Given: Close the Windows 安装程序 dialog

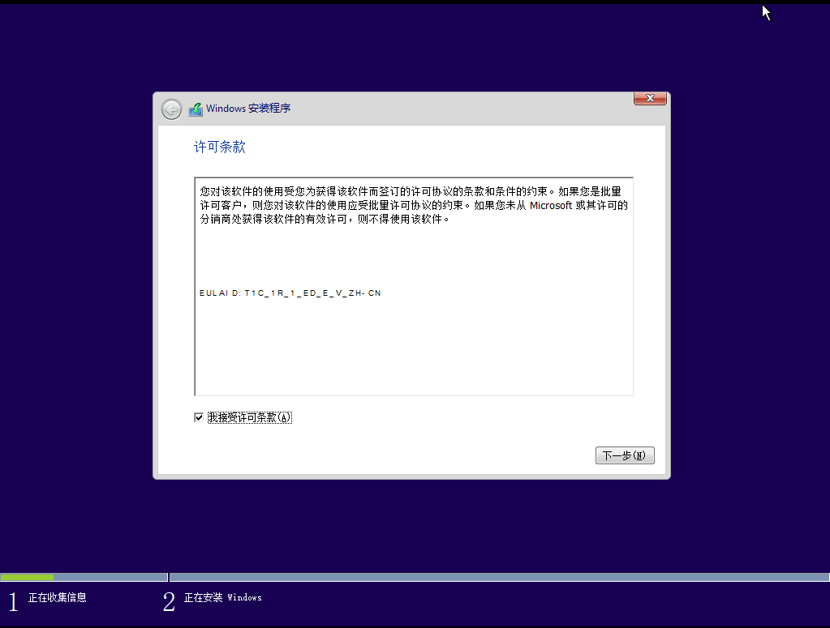Looking at the screenshot, I should pyautogui.click(x=650, y=98).
